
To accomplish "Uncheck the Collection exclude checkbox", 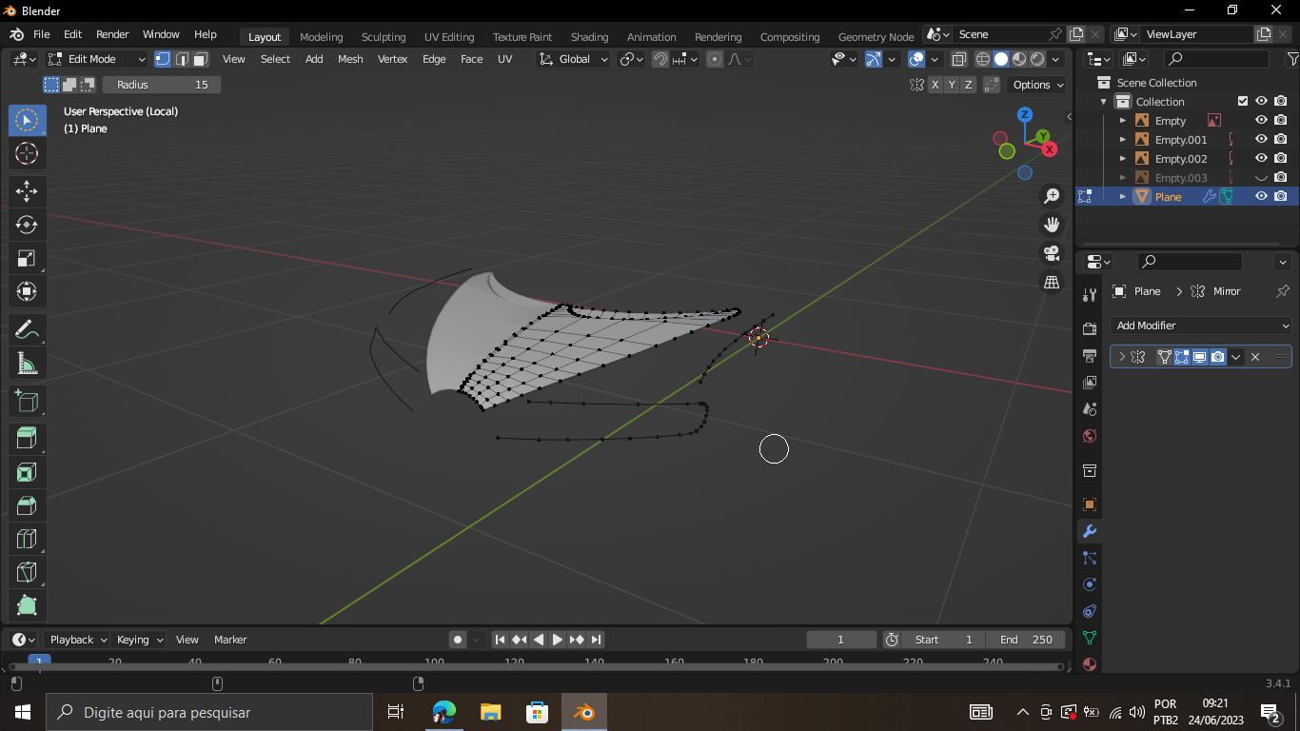I will 1242,101.
